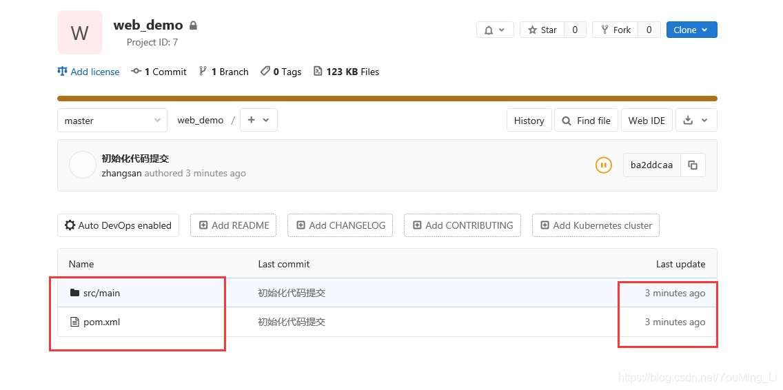Click the src/main last update time
The height and width of the screenshot is (390, 783).
pos(675,293)
